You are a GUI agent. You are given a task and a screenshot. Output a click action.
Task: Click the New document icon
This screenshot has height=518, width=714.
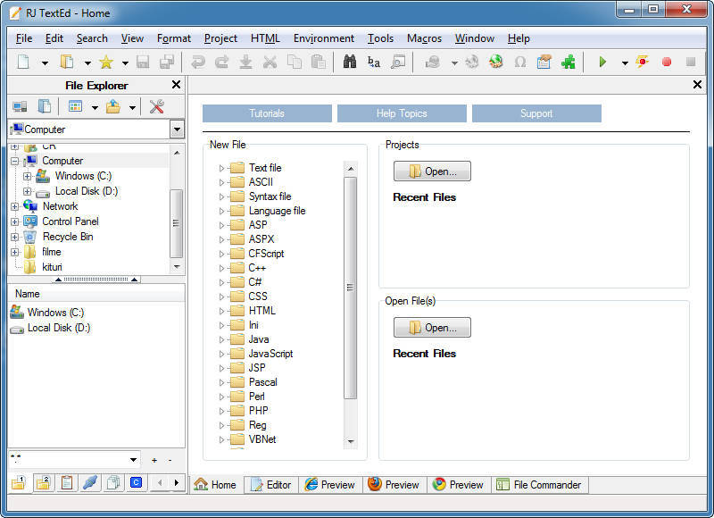(23, 62)
